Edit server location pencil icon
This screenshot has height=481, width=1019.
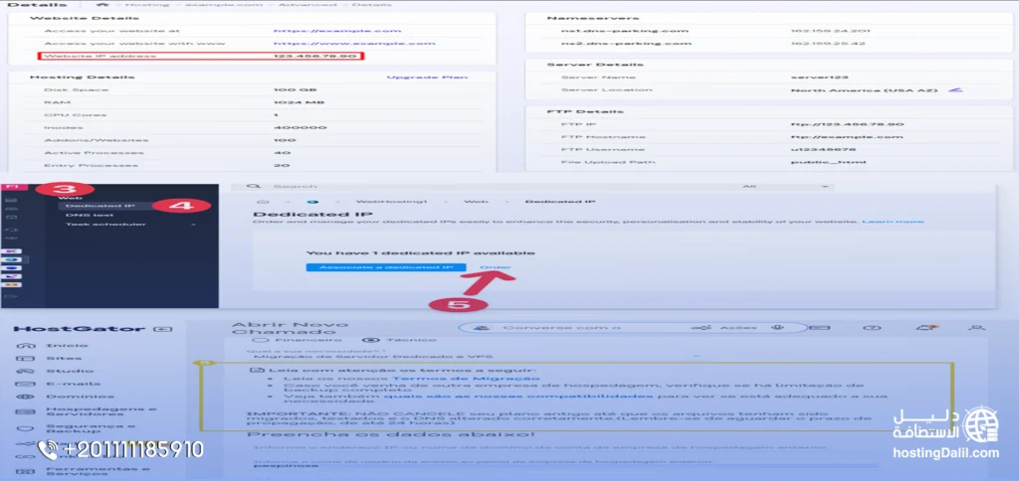(x=954, y=89)
